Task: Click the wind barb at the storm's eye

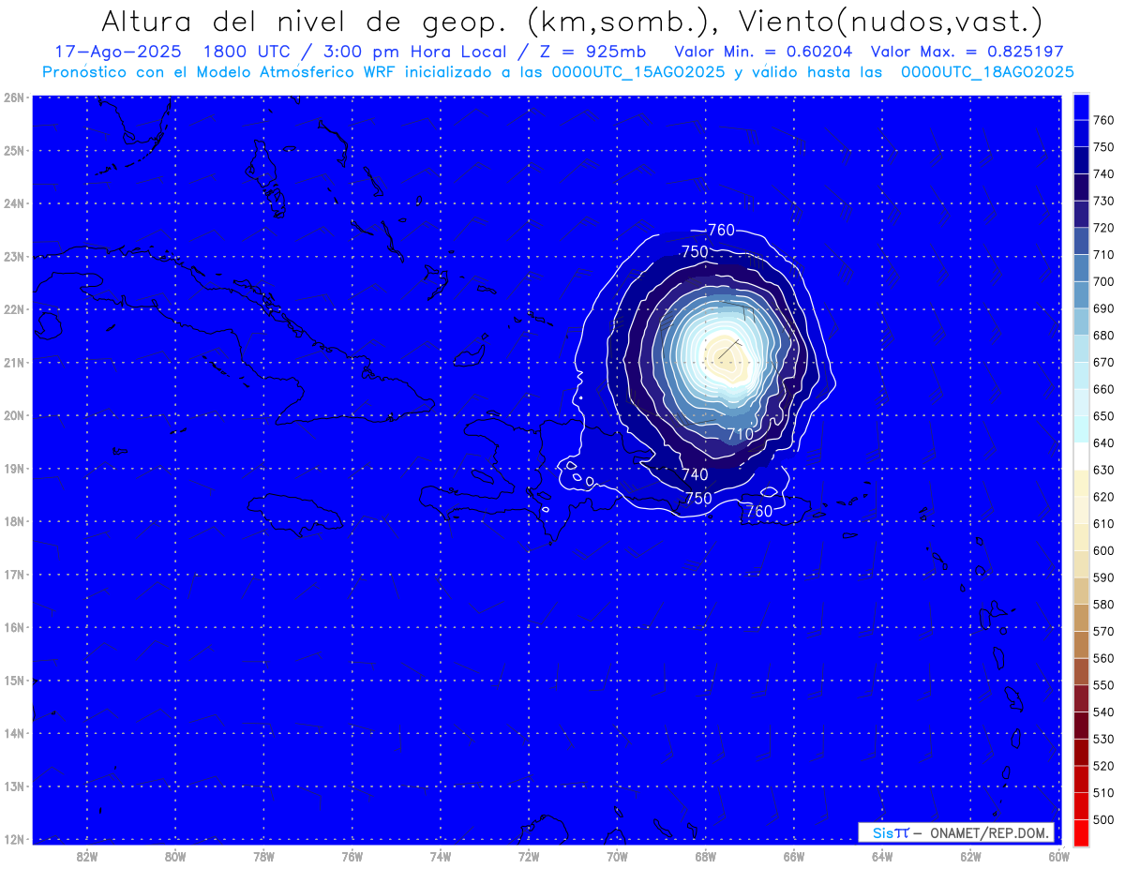Action: pyautogui.click(x=731, y=349)
